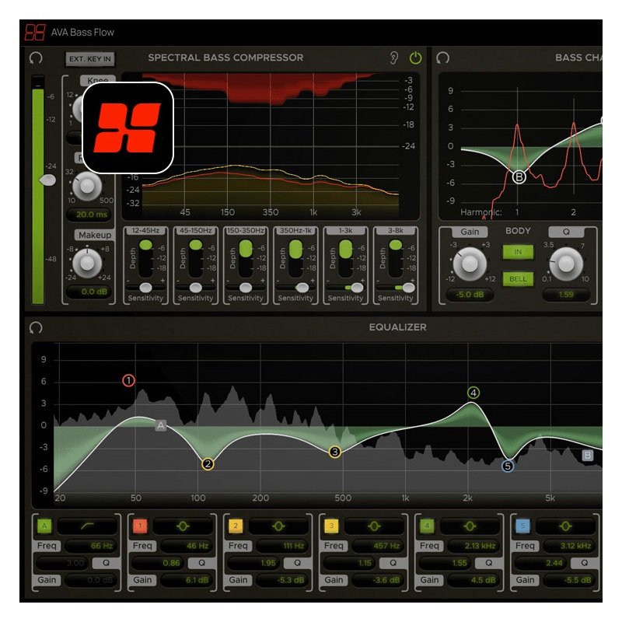Click the bell shape icon for band 3
The width and height of the screenshot is (622, 622).
click(x=374, y=526)
